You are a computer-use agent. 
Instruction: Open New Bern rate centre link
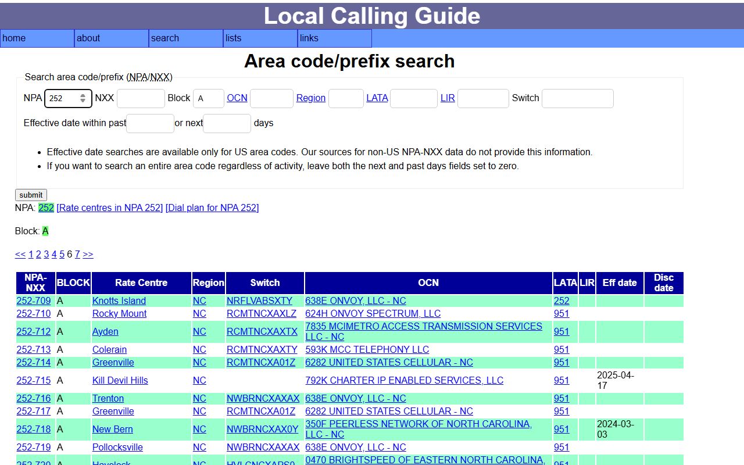click(113, 430)
